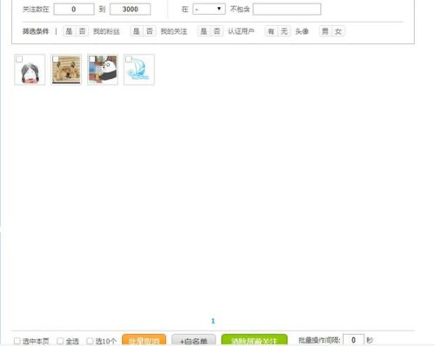This screenshot has height=346, width=435.
Task: Check the 选中本页 checkbox
Action: (17, 341)
